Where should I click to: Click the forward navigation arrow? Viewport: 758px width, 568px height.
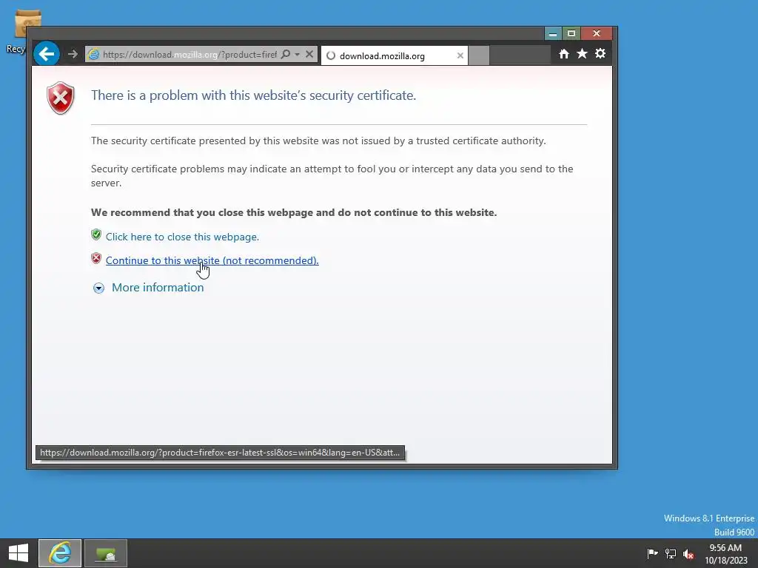(73, 54)
